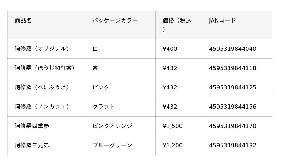This screenshot has width=286, height=166.
Task: Click JAN code 4595319844040
Action: (232, 49)
